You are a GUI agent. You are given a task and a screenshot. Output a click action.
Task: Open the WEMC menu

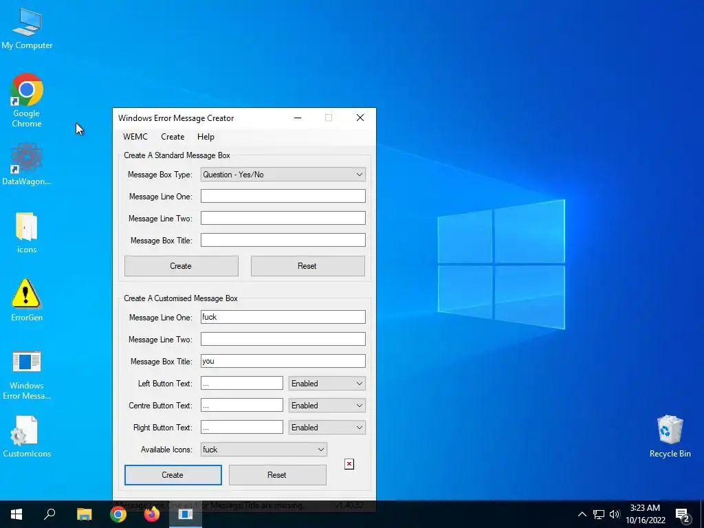point(135,137)
